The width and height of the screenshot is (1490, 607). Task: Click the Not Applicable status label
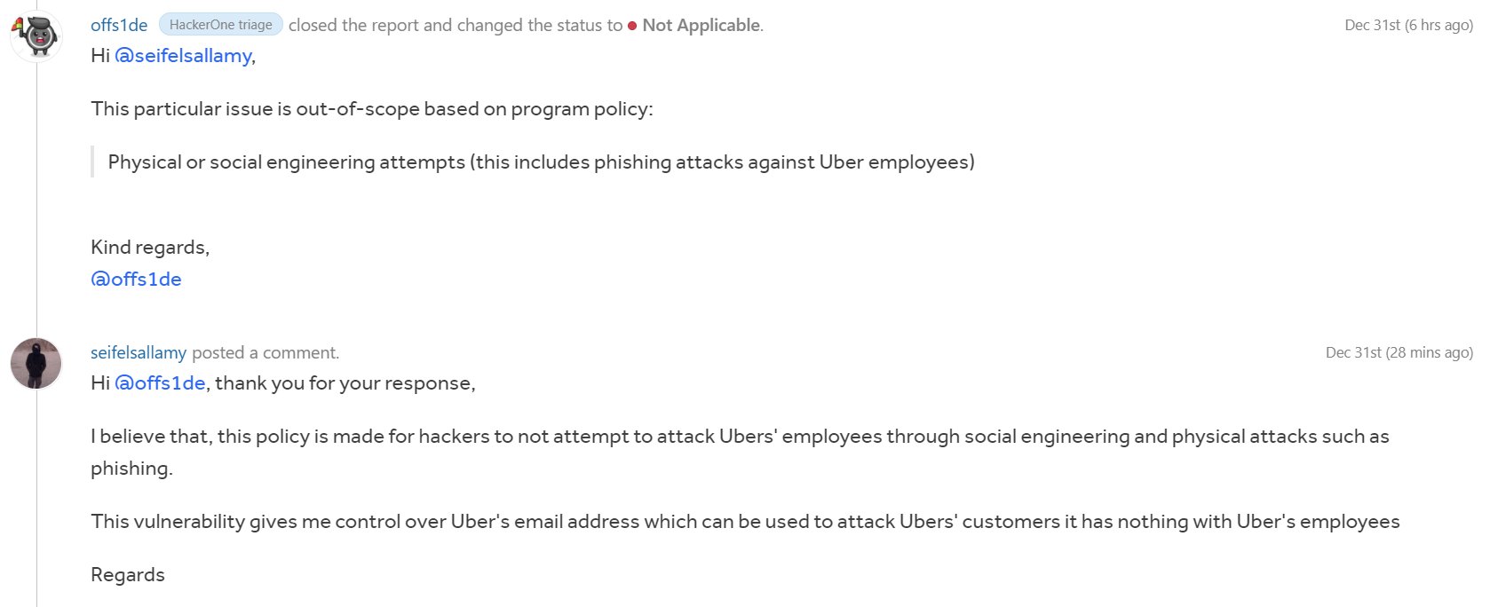pos(701,26)
